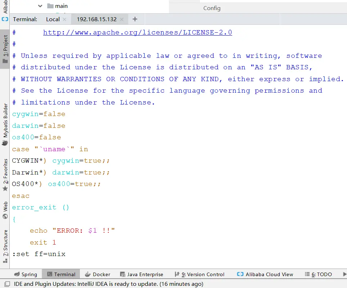Add a new terminal session tab
Image resolution: width=347 pixels, height=288 pixels.
click(135, 19)
